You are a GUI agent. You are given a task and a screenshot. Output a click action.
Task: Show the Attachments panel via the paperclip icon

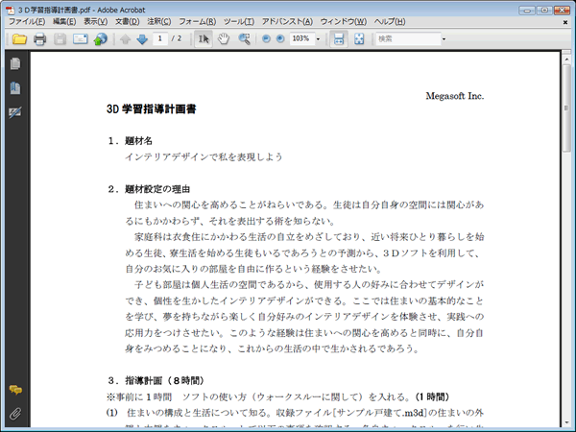tap(14, 414)
